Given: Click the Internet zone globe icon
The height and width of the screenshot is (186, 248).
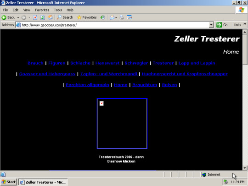Looking at the screenshot, I should pos(204,175).
